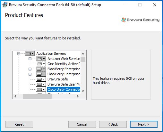Open second BlackBerry Enterprise feature drive icon

41,74
